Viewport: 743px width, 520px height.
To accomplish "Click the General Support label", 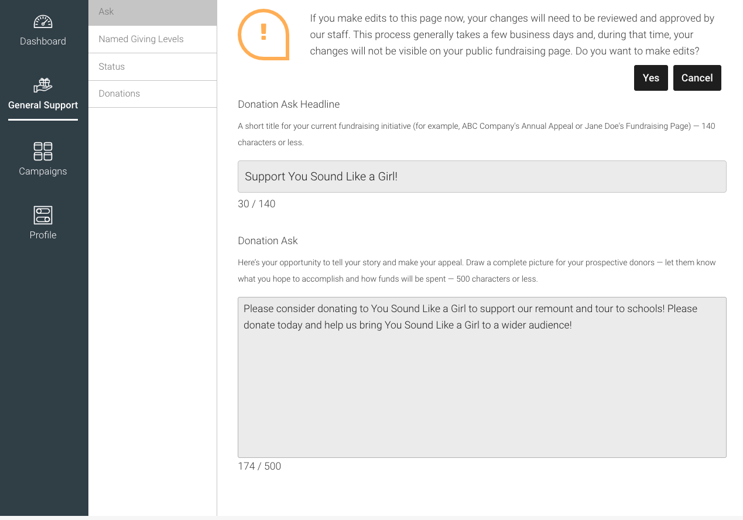I will coord(43,105).
